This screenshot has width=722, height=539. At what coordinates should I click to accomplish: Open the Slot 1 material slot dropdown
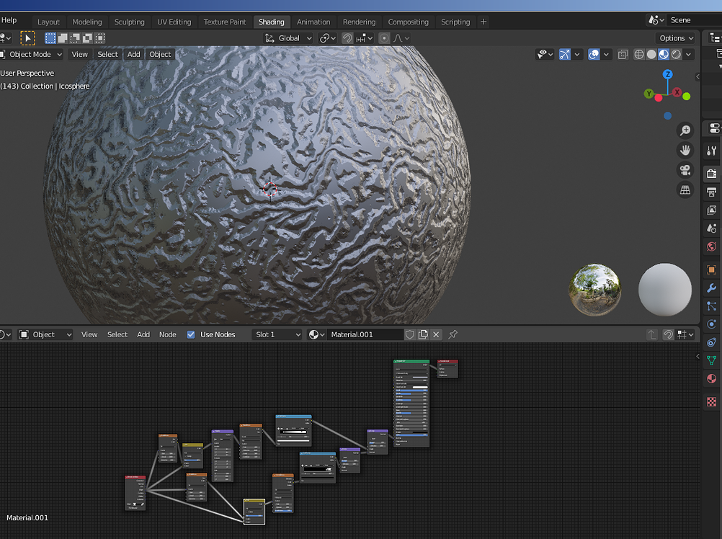point(277,334)
